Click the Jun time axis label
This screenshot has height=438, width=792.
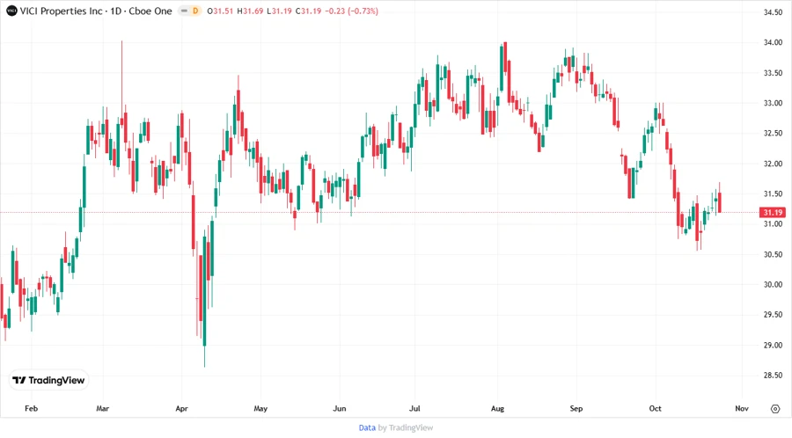[340, 409]
